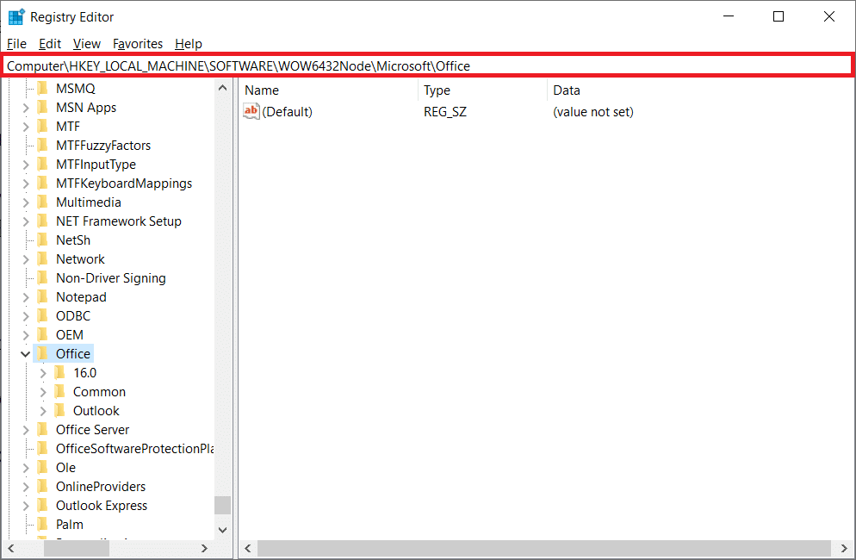Click the folder icon next to Ole
Image resolution: width=856 pixels, height=560 pixels.
pyautogui.click(x=42, y=468)
